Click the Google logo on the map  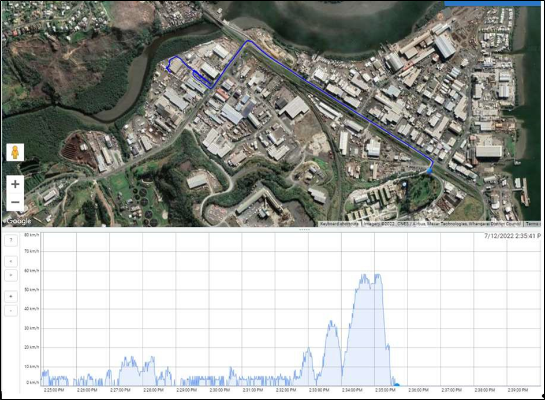(18, 221)
